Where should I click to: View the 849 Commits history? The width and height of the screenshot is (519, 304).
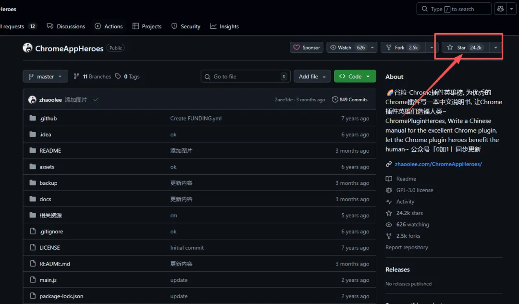tap(350, 99)
